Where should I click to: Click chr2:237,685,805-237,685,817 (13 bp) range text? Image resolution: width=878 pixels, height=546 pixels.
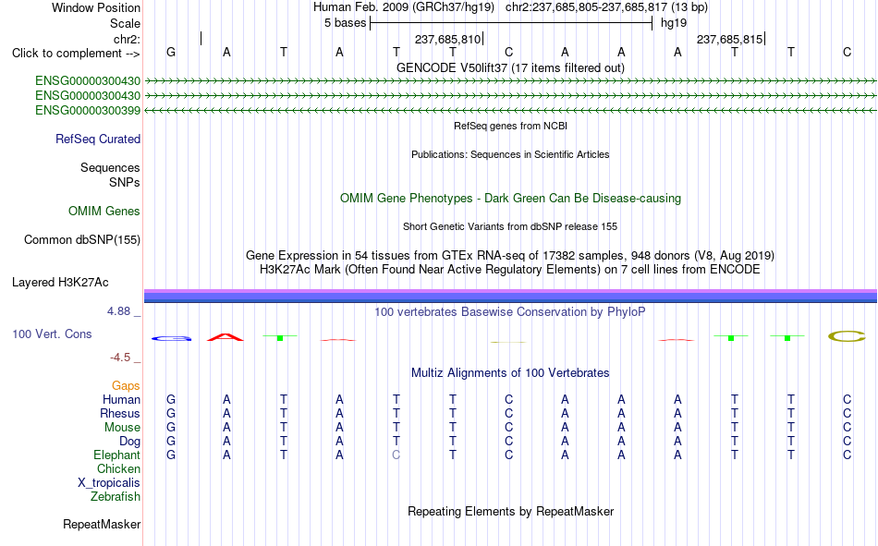pyautogui.click(x=606, y=7)
